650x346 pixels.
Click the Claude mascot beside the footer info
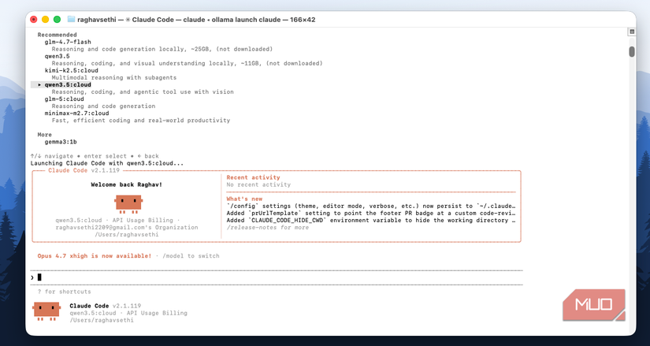click(x=46, y=311)
